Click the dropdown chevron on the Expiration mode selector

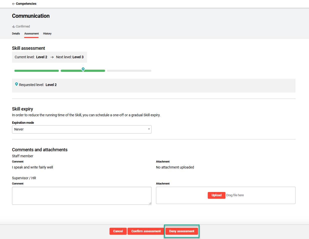[149, 129]
